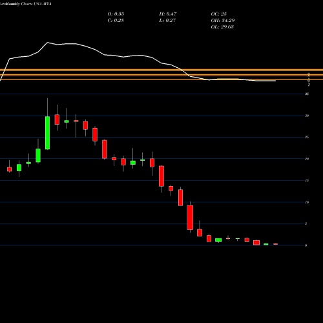The image size is (323, 323).
Task: Click the 30 price axis label
Action: click(307, 116)
